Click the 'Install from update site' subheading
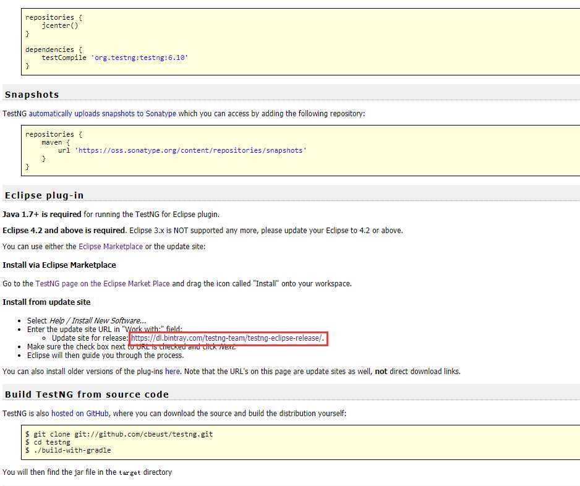Viewport: 580px width, 486px height. coord(46,302)
